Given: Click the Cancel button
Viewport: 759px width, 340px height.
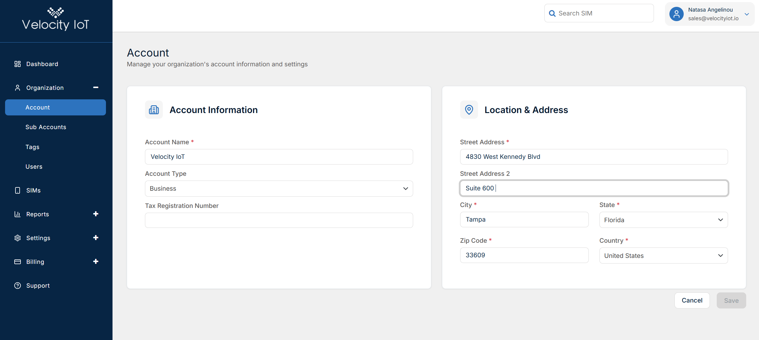Looking at the screenshot, I should [x=692, y=300].
